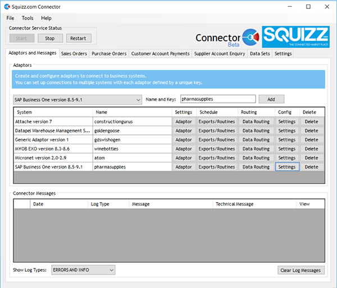The image size is (337, 288).
Task: Delete the pharmasupplies adaptor
Action: [311, 167]
